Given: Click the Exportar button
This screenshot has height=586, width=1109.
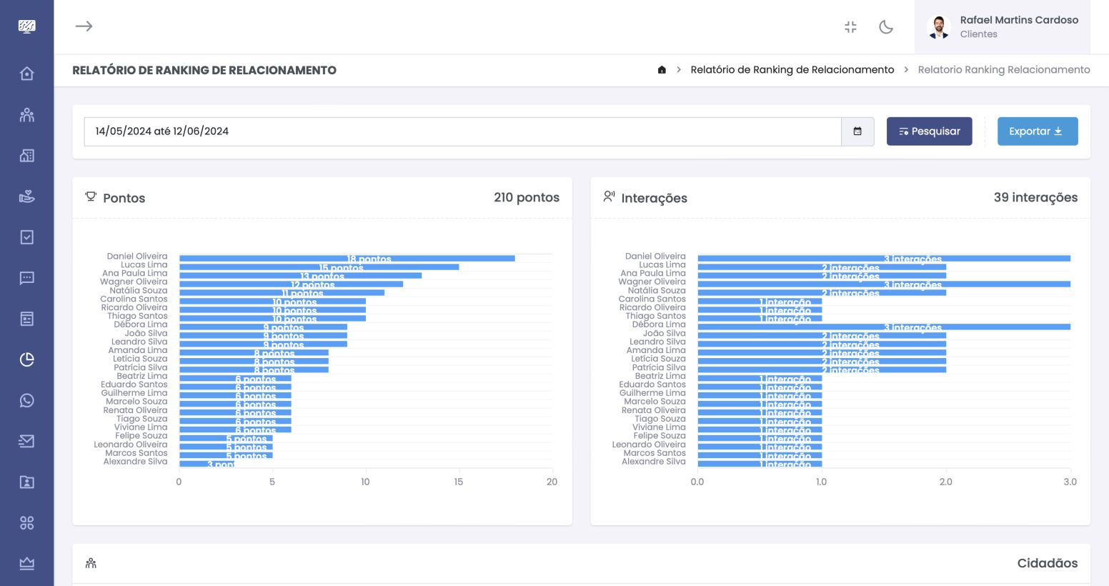Looking at the screenshot, I should [1038, 131].
